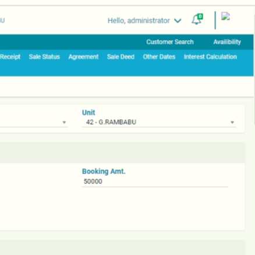Open the Interest Calculation tab

[210, 56]
